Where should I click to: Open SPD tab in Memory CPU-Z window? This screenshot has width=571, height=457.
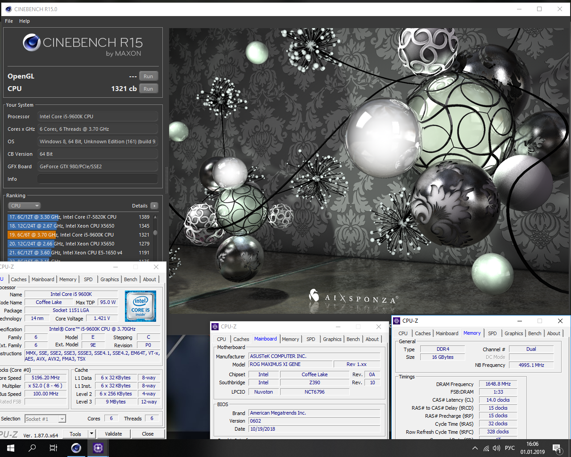click(492, 333)
